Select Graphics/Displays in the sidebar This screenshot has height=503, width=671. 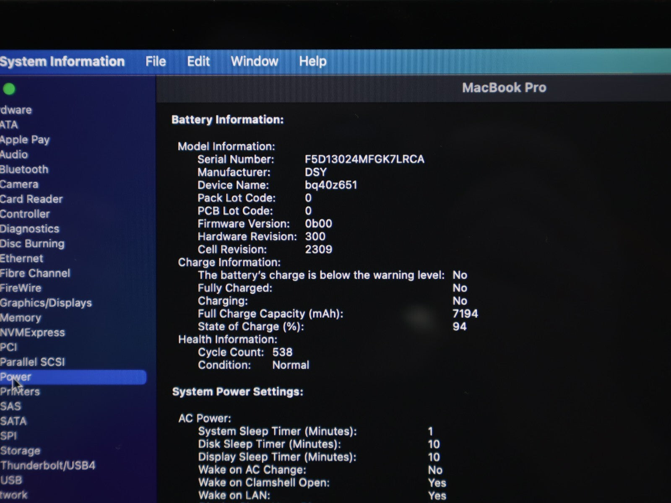46,303
